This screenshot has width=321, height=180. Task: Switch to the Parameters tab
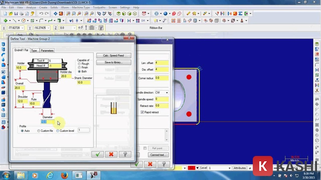pyautogui.click(x=47, y=51)
